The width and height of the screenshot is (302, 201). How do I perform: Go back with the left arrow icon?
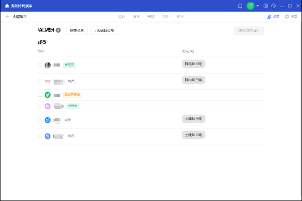tap(8, 17)
